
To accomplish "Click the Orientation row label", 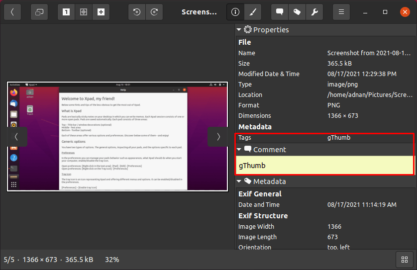I will point(254,247).
